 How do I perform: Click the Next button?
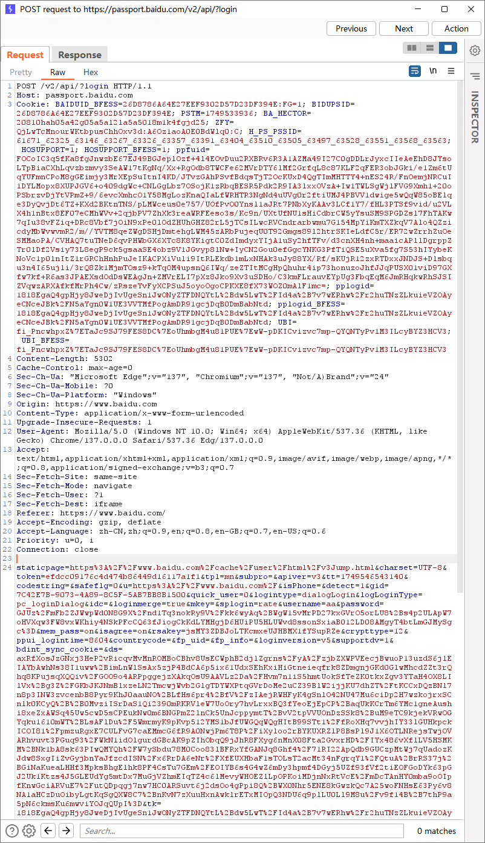(x=404, y=28)
